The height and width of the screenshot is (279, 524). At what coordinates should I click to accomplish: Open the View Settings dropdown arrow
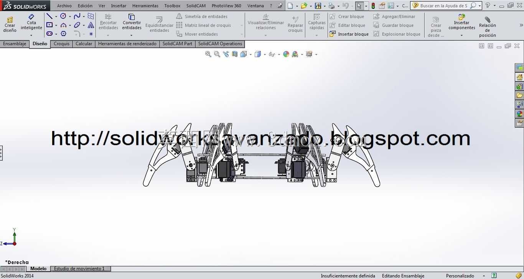click(x=316, y=54)
